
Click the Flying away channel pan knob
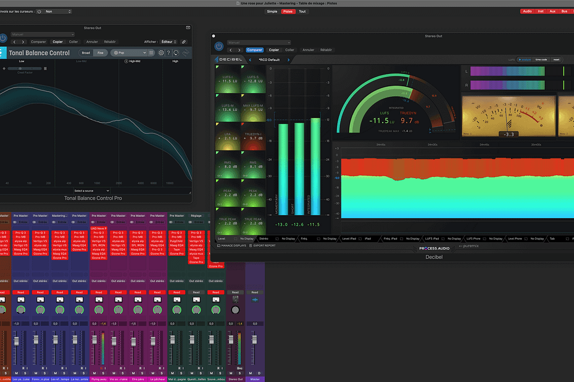tap(99, 310)
